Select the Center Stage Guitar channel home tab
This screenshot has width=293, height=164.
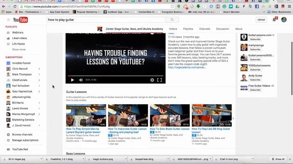coord(134,29)
